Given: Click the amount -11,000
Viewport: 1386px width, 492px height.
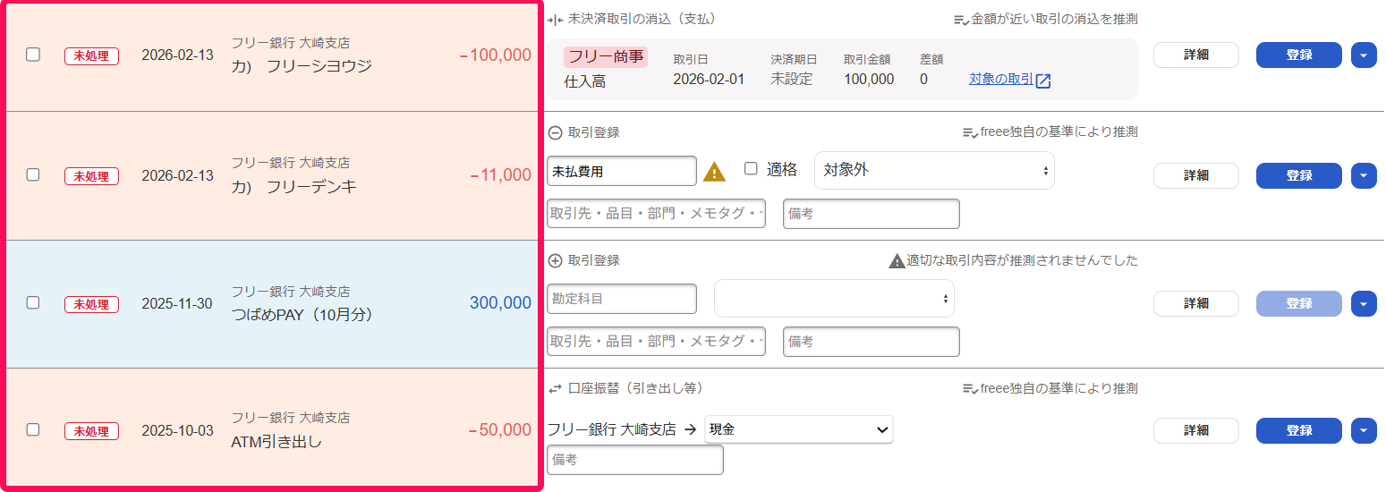Looking at the screenshot, I should [500, 175].
